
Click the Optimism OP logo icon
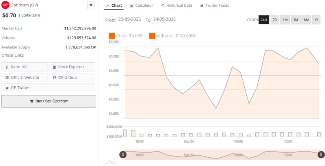6,5
